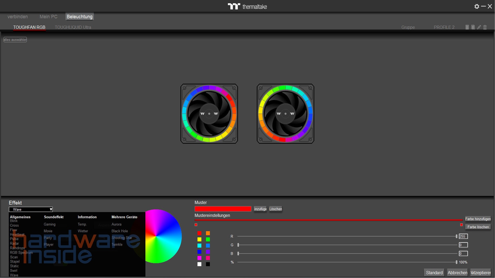Open the application settings gear
This screenshot has height=278, width=495.
point(477,6)
